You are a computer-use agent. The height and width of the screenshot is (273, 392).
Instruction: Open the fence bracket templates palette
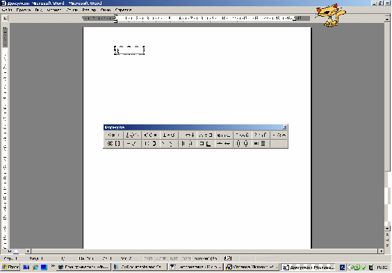click(113, 144)
